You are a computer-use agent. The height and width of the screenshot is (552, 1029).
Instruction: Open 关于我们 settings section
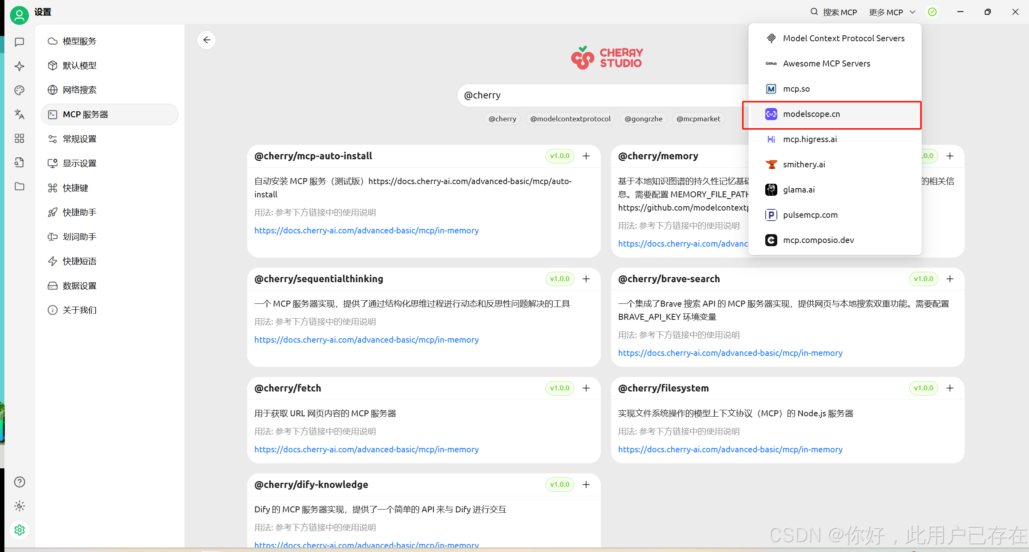click(109, 310)
